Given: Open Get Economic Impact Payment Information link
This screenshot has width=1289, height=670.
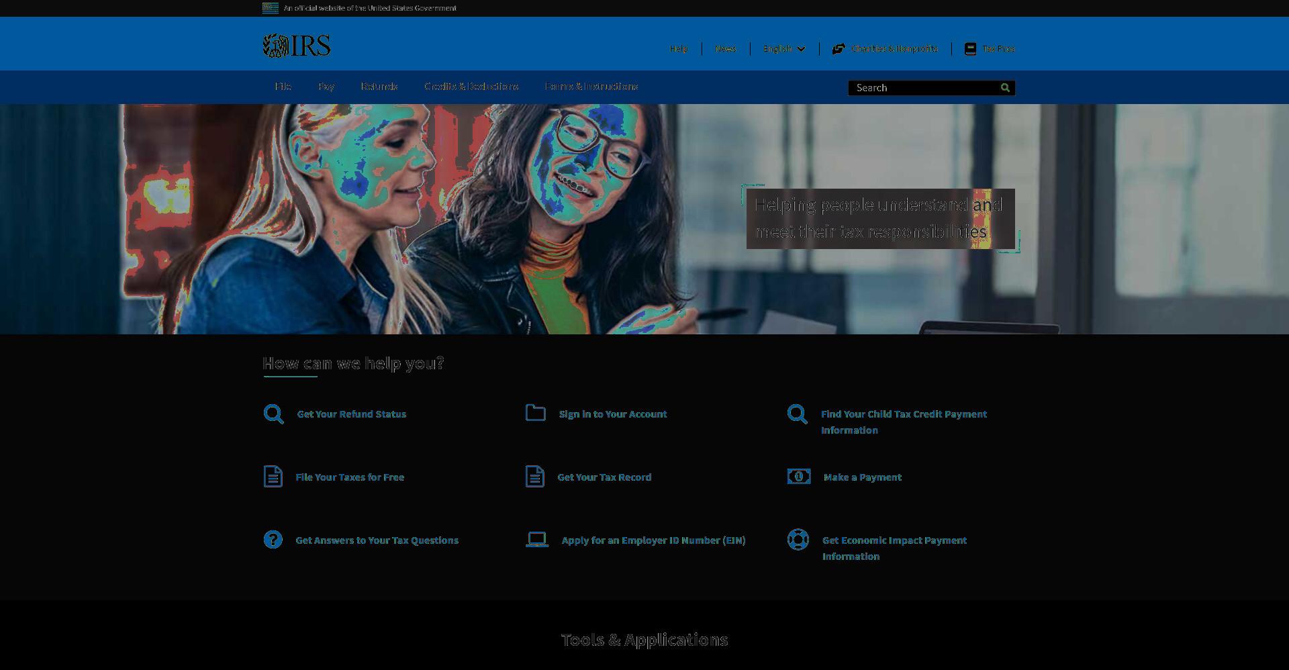Looking at the screenshot, I should (x=894, y=548).
